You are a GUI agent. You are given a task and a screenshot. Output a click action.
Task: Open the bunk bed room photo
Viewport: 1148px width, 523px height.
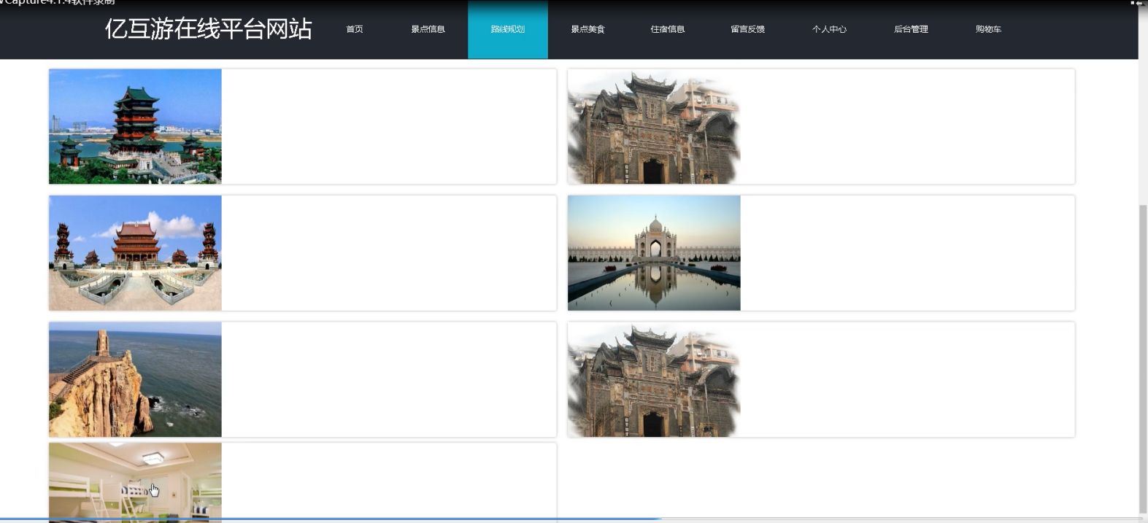point(135,482)
